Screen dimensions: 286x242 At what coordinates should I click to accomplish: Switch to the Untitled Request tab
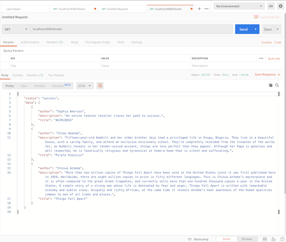(x=122, y=9)
